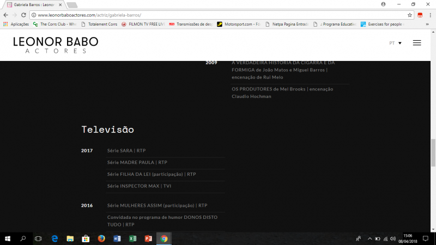436x245 pixels.
Task: Open Task View on the taskbar
Action: (x=38, y=238)
